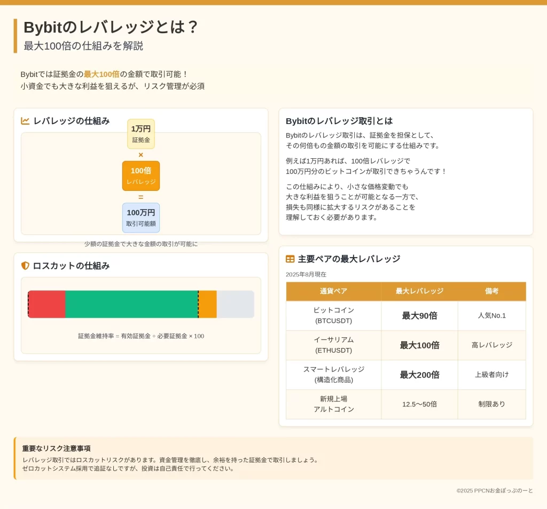Click the レバレッジの仕組み heading text

click(x=72, y=121)
